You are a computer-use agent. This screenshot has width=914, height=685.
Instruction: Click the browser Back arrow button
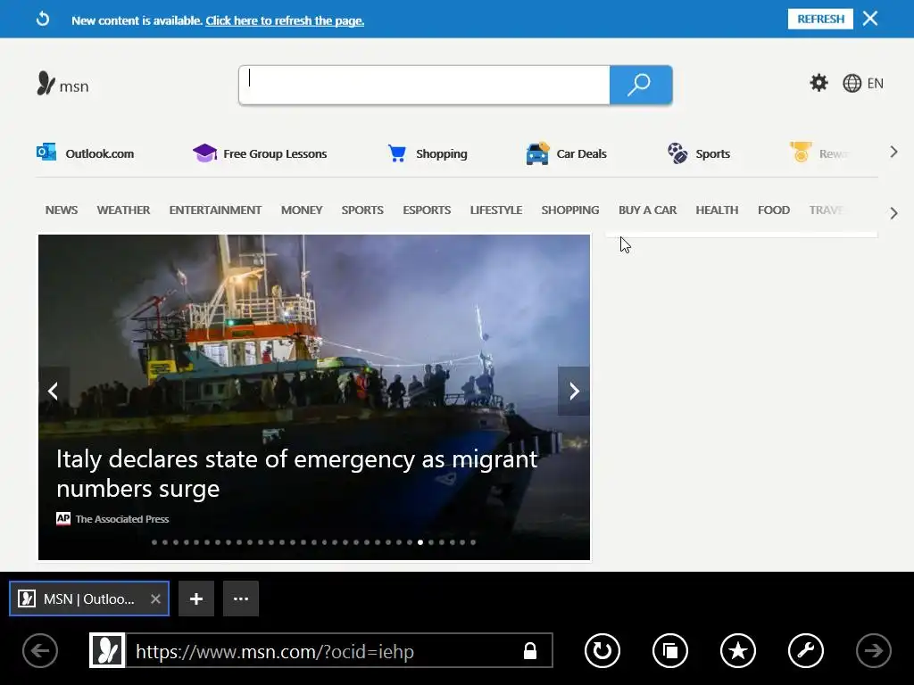point(40,650)
